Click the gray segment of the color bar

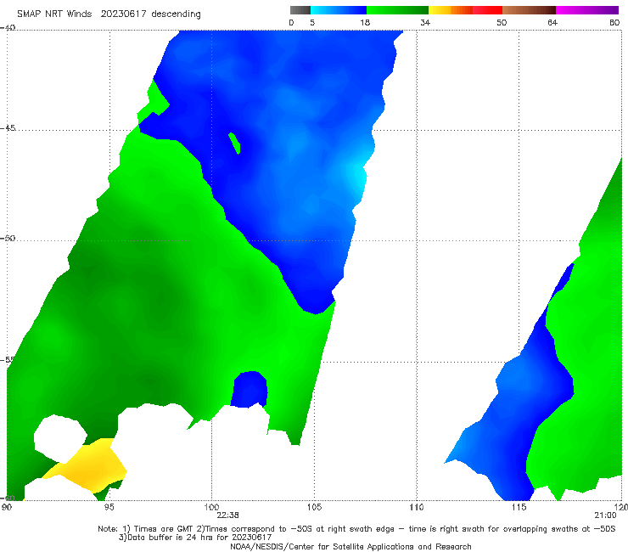[x=300, y=10]
